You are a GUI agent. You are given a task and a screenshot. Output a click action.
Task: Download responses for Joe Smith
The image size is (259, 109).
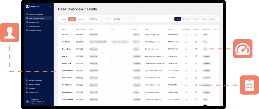coord(186,42)
